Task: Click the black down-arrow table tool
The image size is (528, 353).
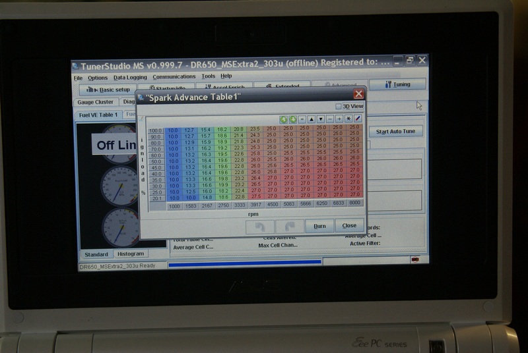Action: coord(321,119)
